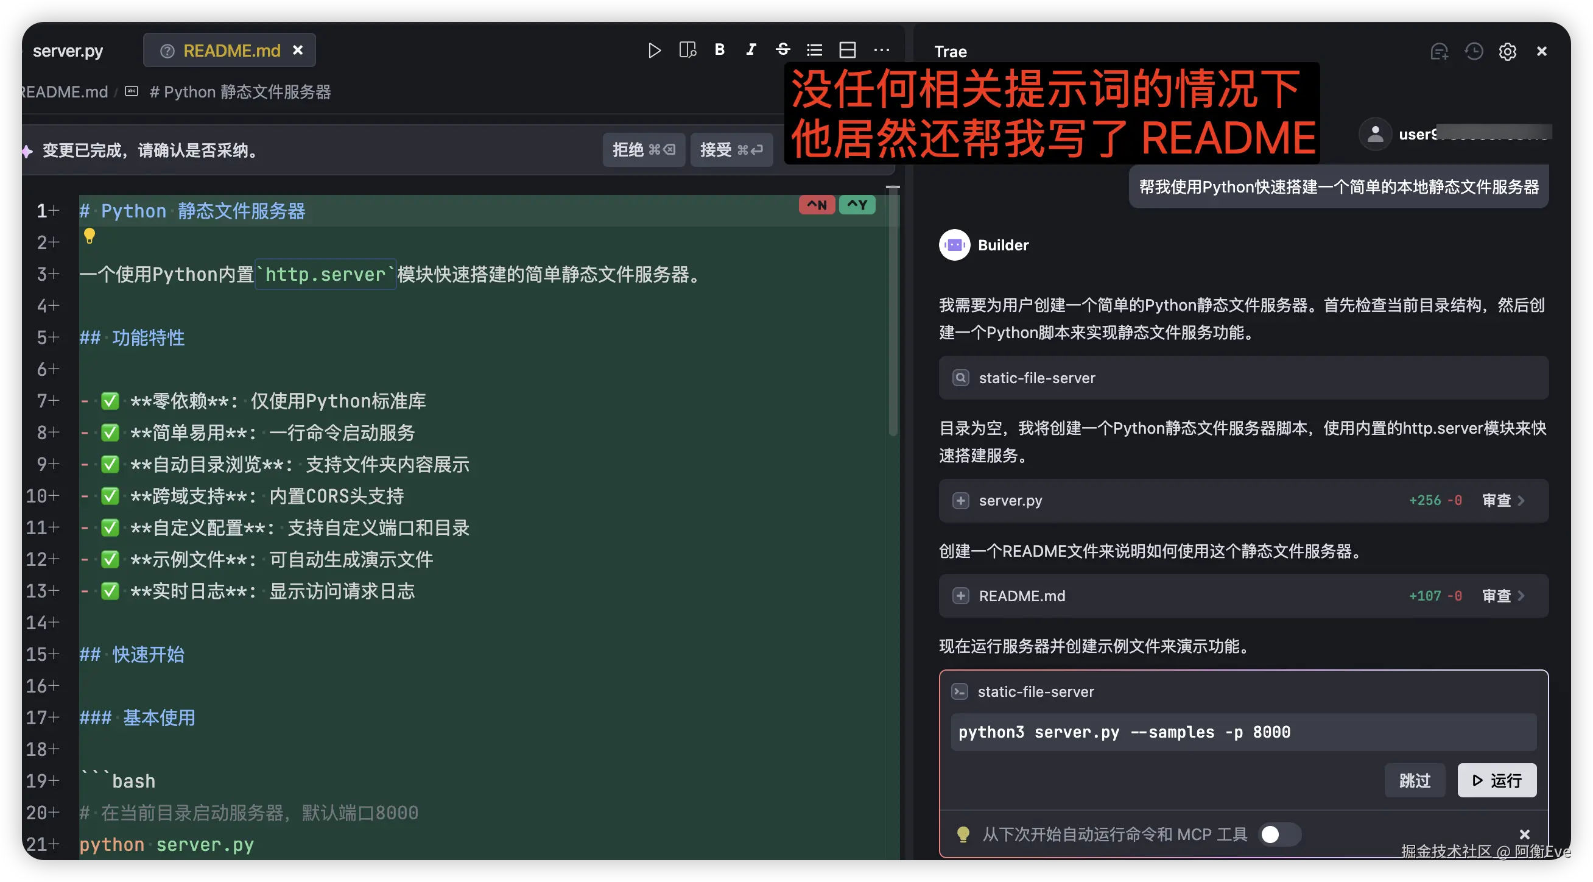
Task: Insert a bullet list via the toolbar
Action: 814,50
